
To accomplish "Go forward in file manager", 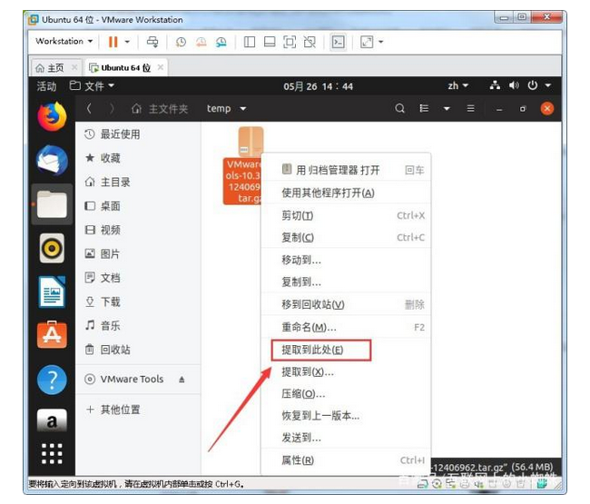I will (112, 109).
